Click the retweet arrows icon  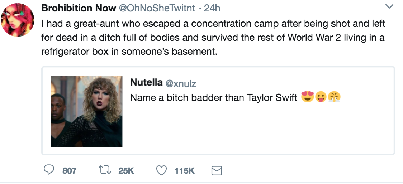(105, 171)
